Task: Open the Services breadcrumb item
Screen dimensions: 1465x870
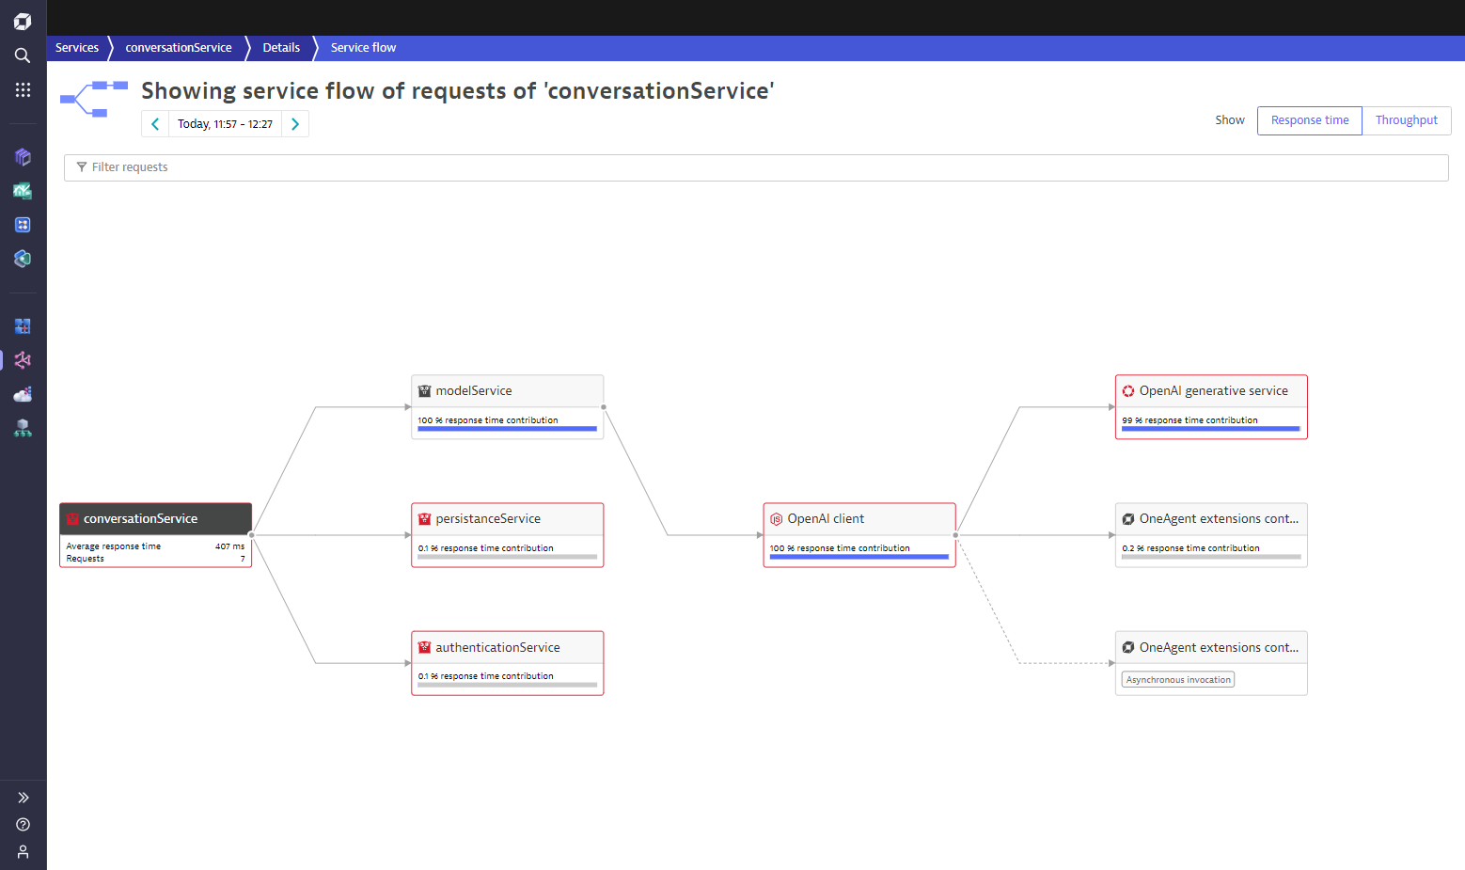Action: coord(77,47)
